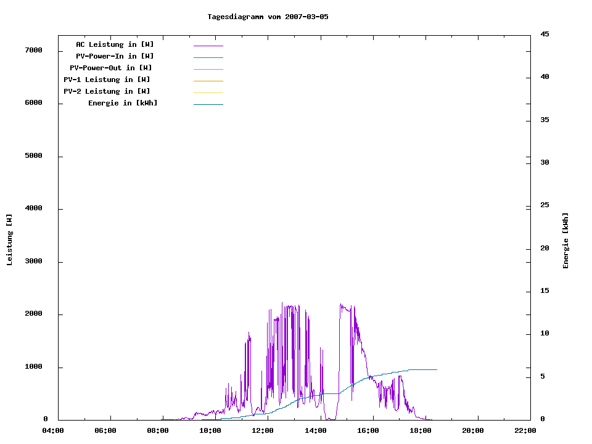Viewport: 592px width, 444px height.
Task: Select the 18:00 time axis label
Action: point(421,430)
